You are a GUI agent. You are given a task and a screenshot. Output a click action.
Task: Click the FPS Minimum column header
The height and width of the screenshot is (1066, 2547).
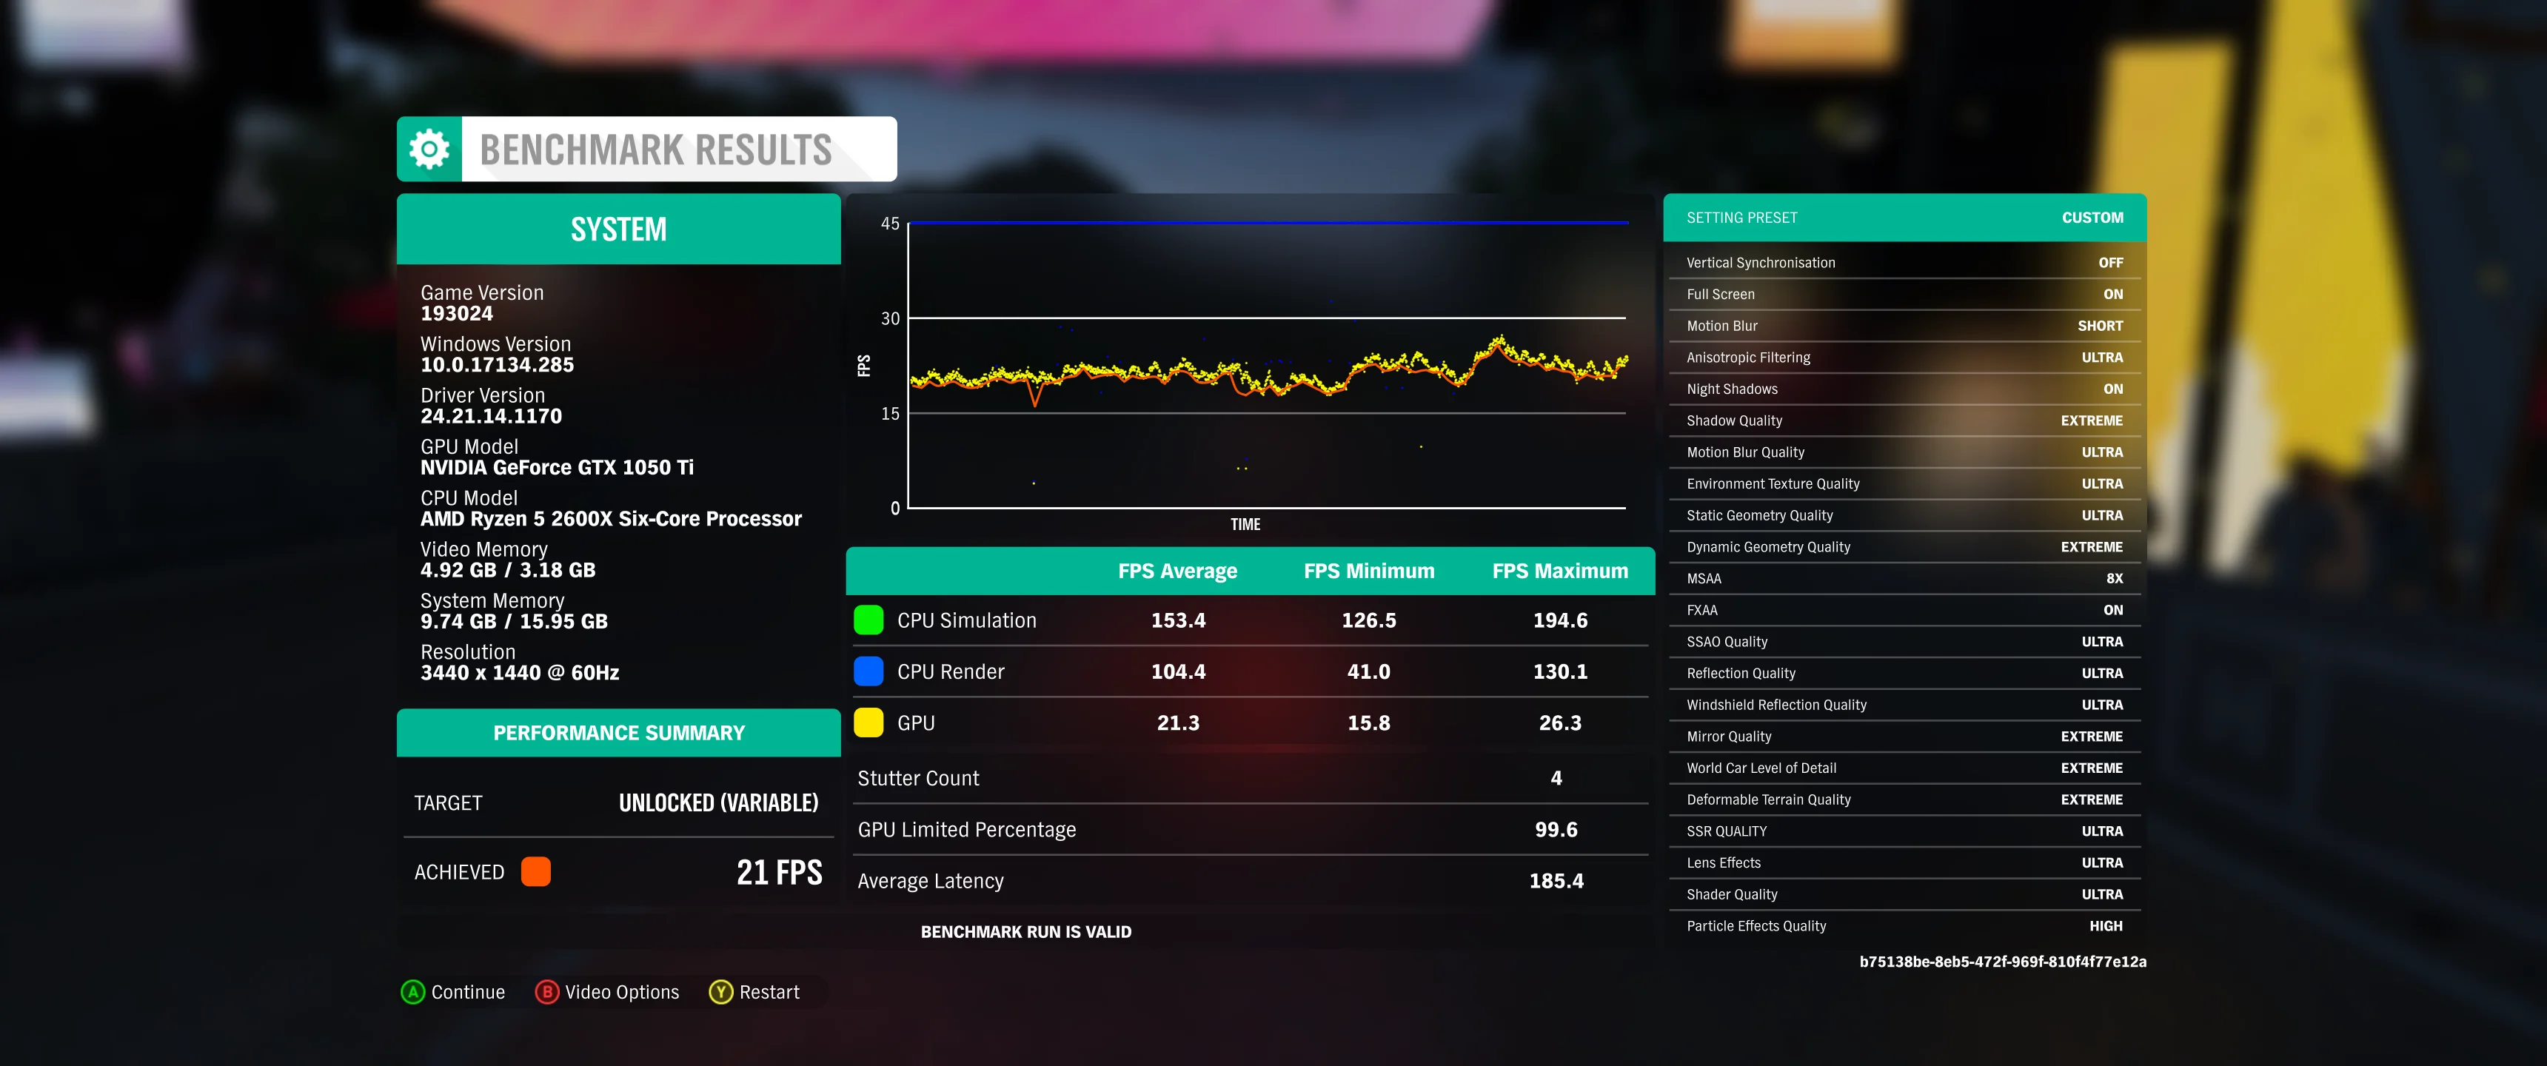[1368, 571]
